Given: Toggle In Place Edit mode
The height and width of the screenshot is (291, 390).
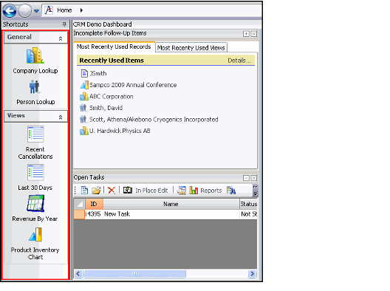Looking at the screenshot, I should [x=146, y=191].
